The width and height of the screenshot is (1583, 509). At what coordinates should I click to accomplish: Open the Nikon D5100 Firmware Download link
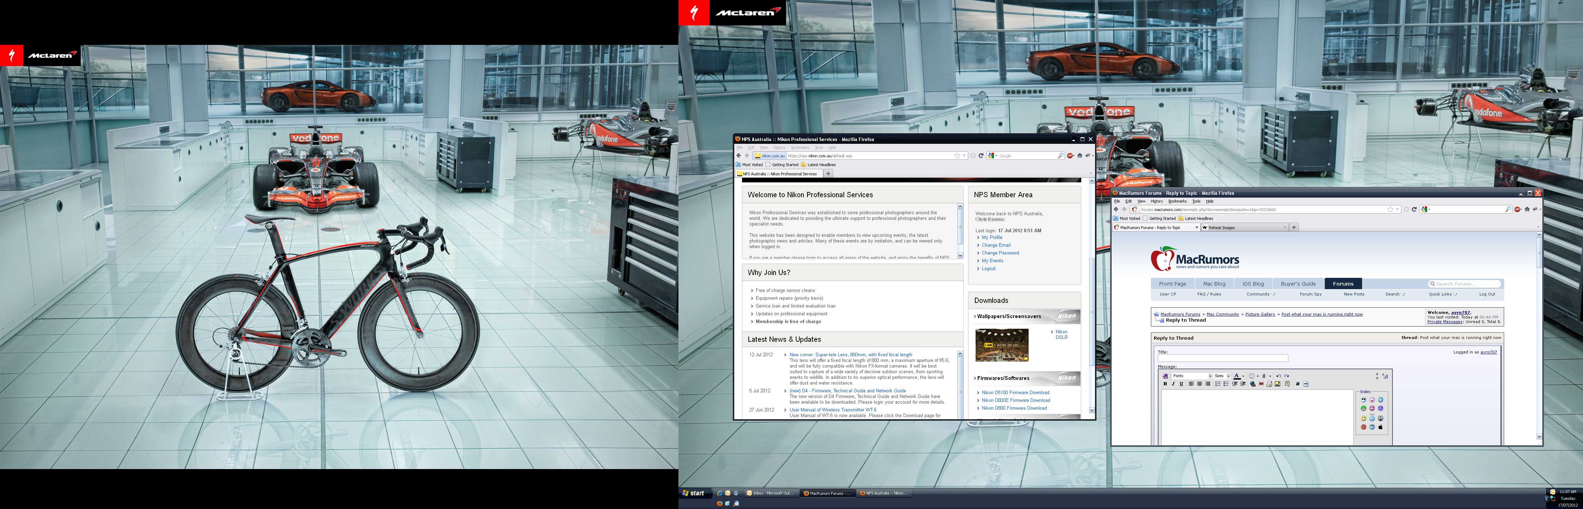[1015, 392]
